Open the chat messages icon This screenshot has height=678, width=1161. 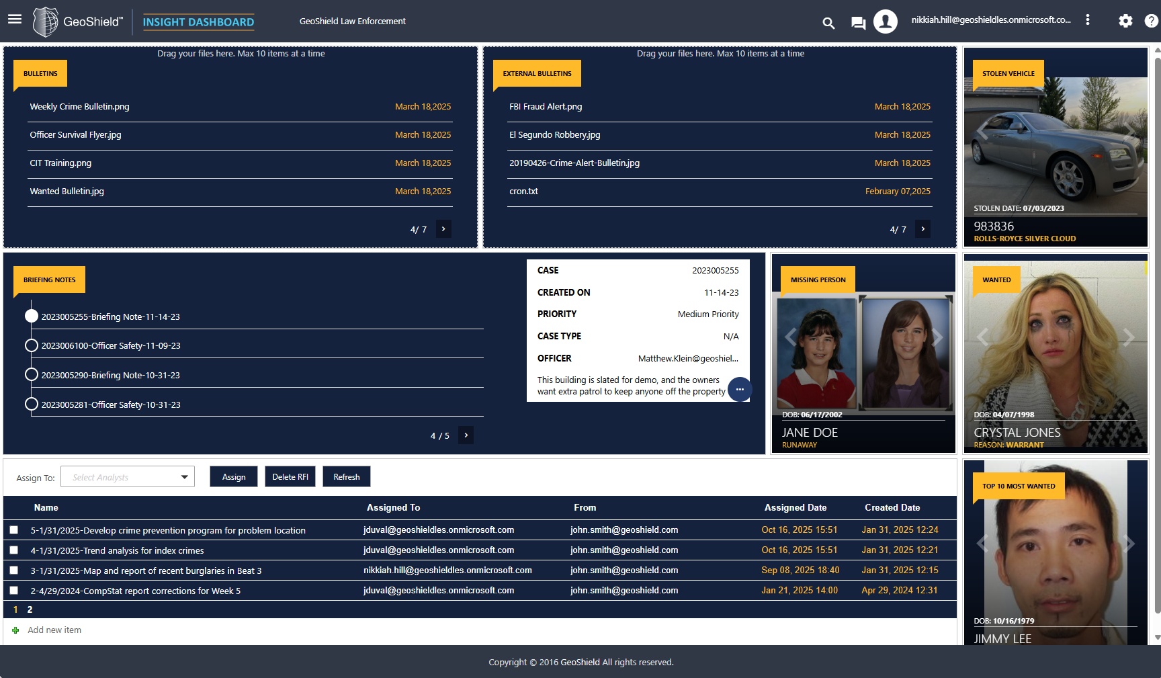click(858, 23)
